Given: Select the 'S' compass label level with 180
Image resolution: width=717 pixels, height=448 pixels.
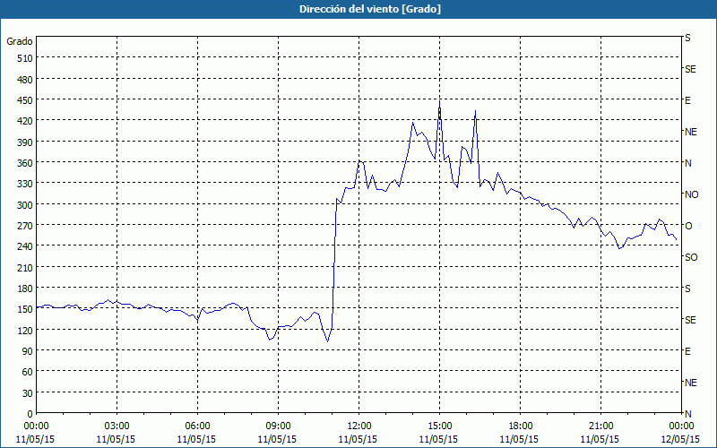Looking at the screenshot, I should [x=687, y=289].
